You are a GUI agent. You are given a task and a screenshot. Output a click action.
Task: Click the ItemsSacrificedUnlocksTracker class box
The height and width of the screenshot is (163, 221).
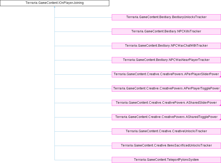(x=166, y=146)
